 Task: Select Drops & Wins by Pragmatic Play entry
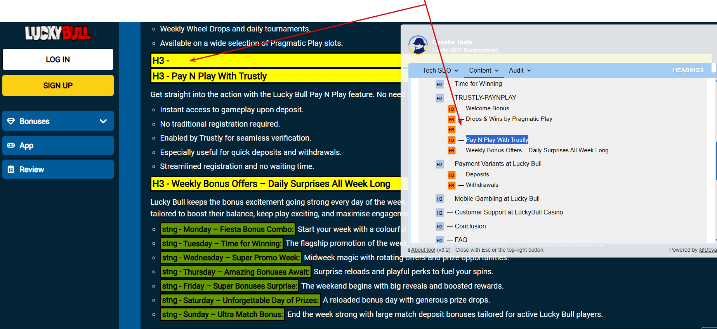click(509, 119)
